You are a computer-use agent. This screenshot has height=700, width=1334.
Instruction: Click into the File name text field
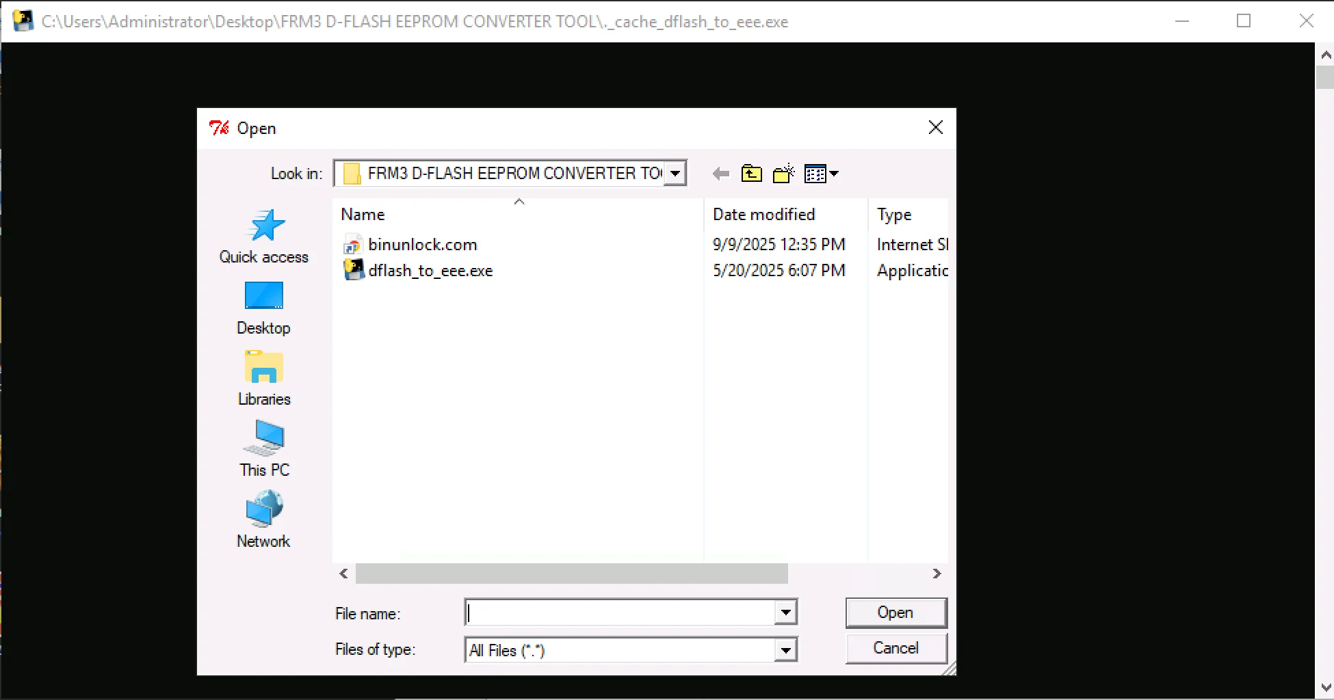click(x=619, y=612)
